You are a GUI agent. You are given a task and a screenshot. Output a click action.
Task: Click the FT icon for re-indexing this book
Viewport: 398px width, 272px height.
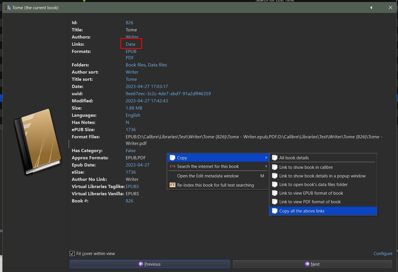tap(173, 185)
